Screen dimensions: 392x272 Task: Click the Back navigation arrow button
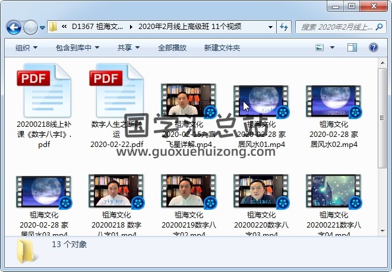point(14,27)
